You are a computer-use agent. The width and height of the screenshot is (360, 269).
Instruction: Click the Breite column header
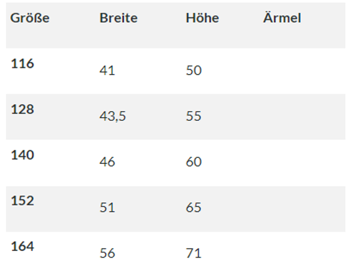tap(118, 18)
